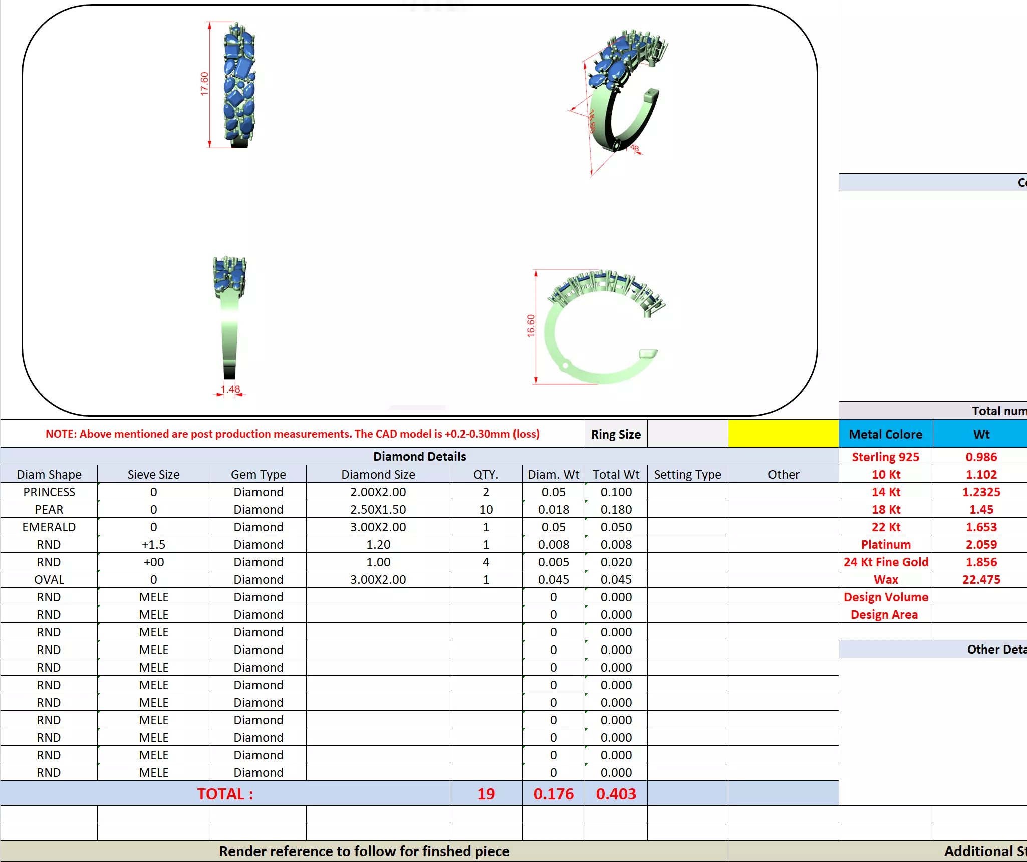Screen dimensions: 1027x862
Task: Click the 2.50X1.50 diamond size cell
Action: [x=378, y=509]
